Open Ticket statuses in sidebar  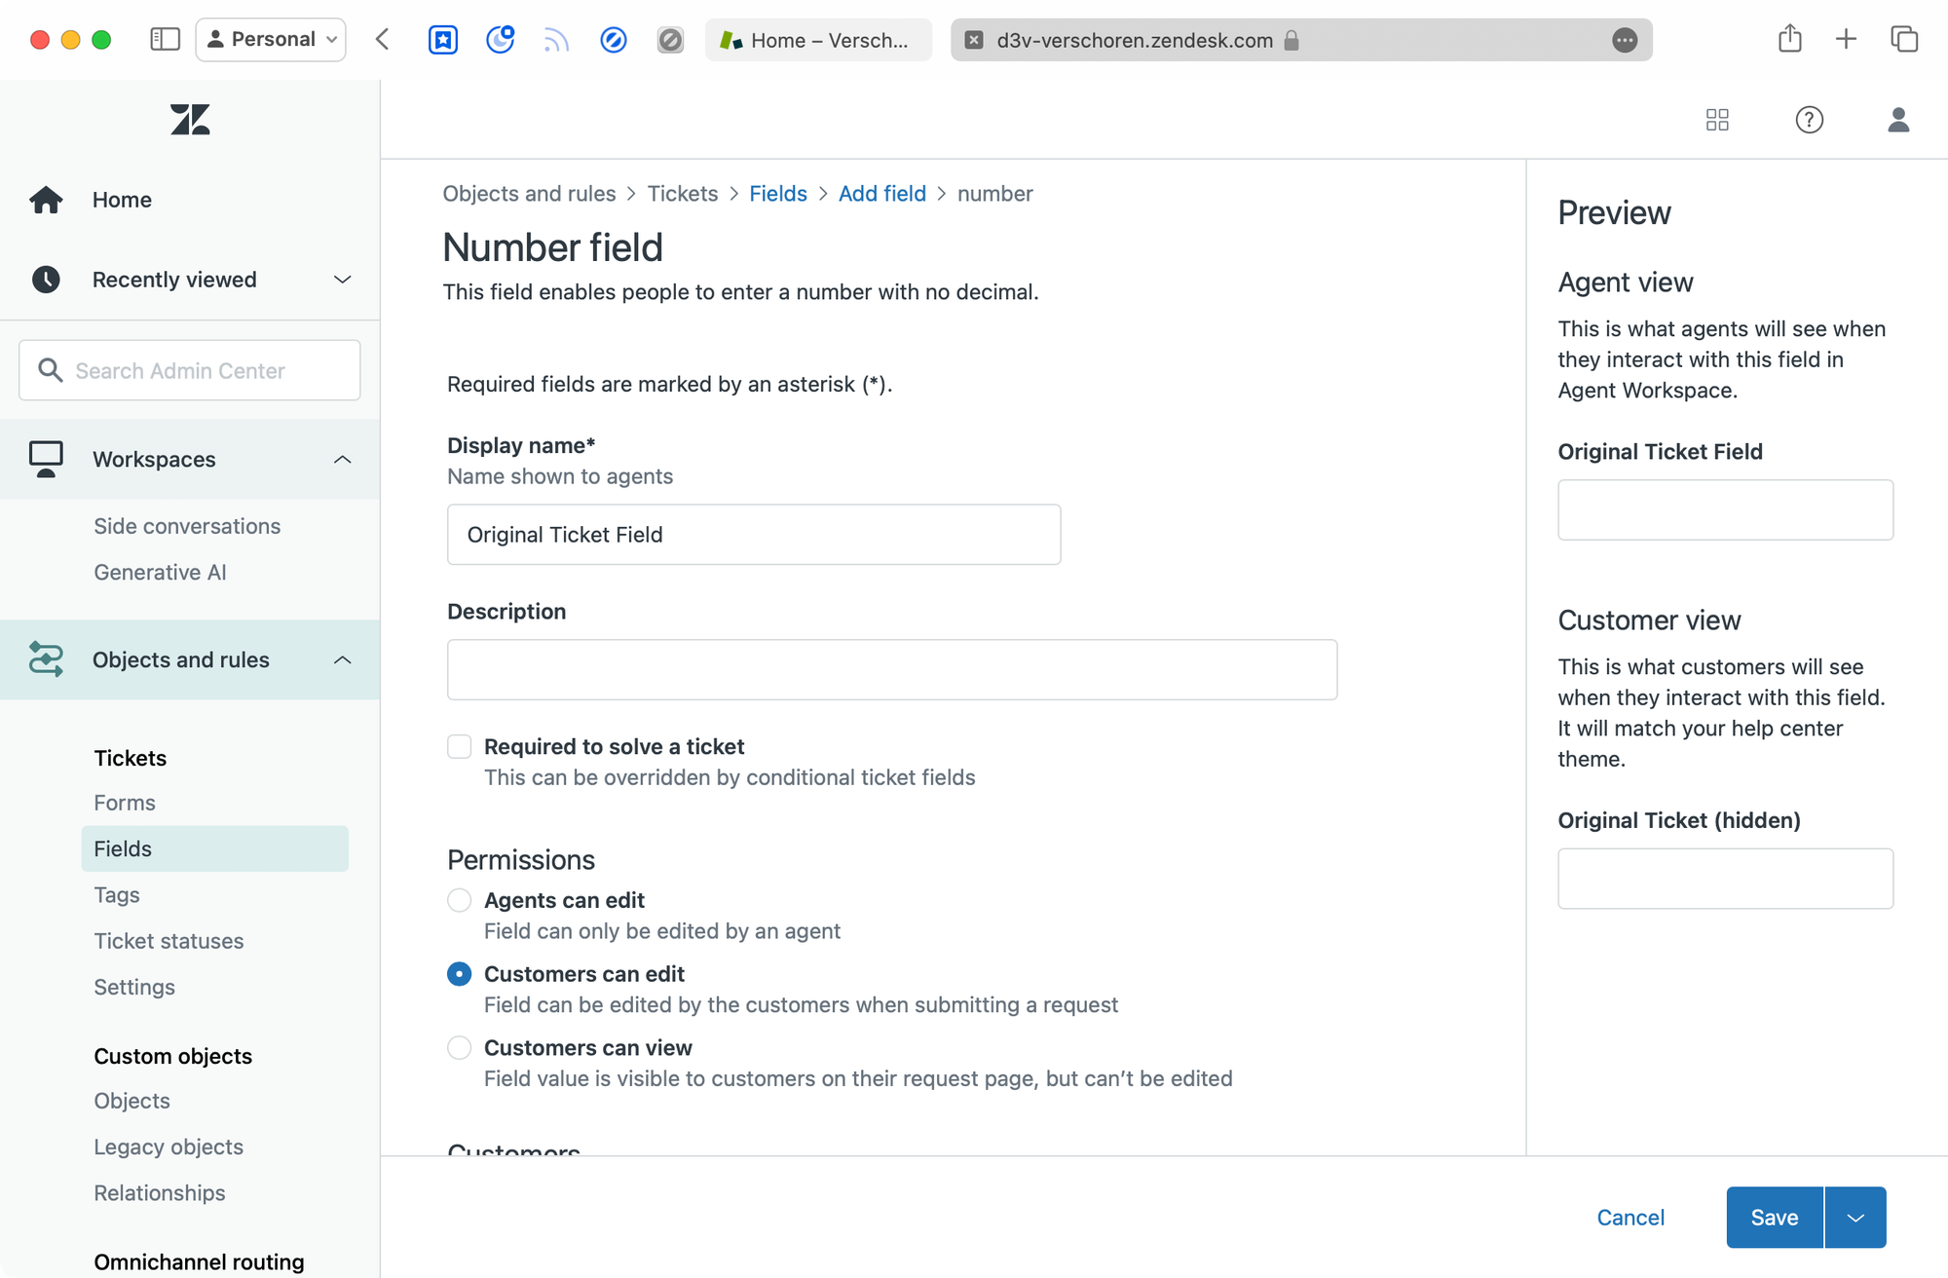coord(169,941)
